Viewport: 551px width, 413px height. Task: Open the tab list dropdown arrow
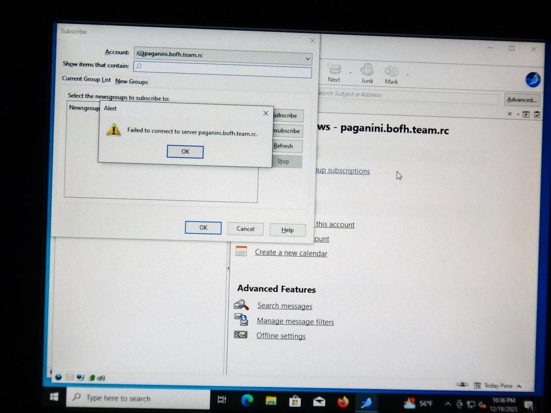pos(518,114)
